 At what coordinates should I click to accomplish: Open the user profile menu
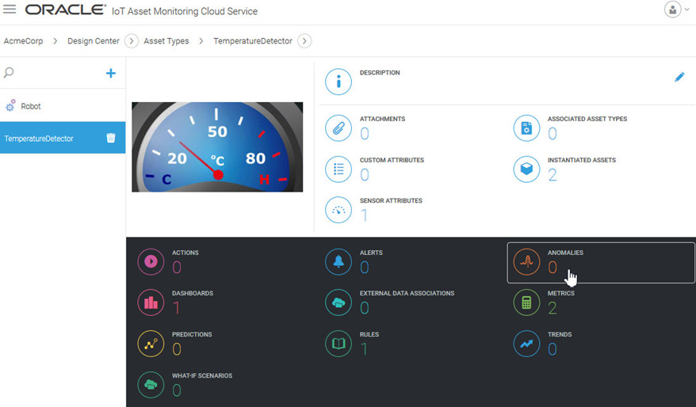677,10
